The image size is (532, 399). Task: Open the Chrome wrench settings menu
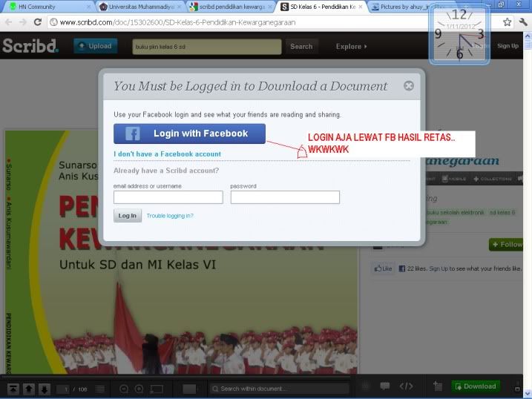[523, 22]
